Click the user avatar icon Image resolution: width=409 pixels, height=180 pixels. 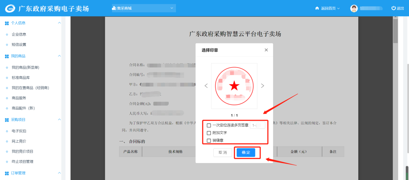pyautogui.click(x=354, y=8)
